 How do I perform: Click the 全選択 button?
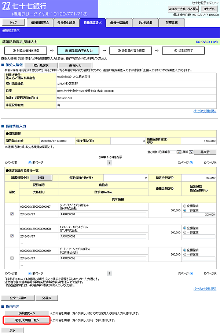click(47, 298)
